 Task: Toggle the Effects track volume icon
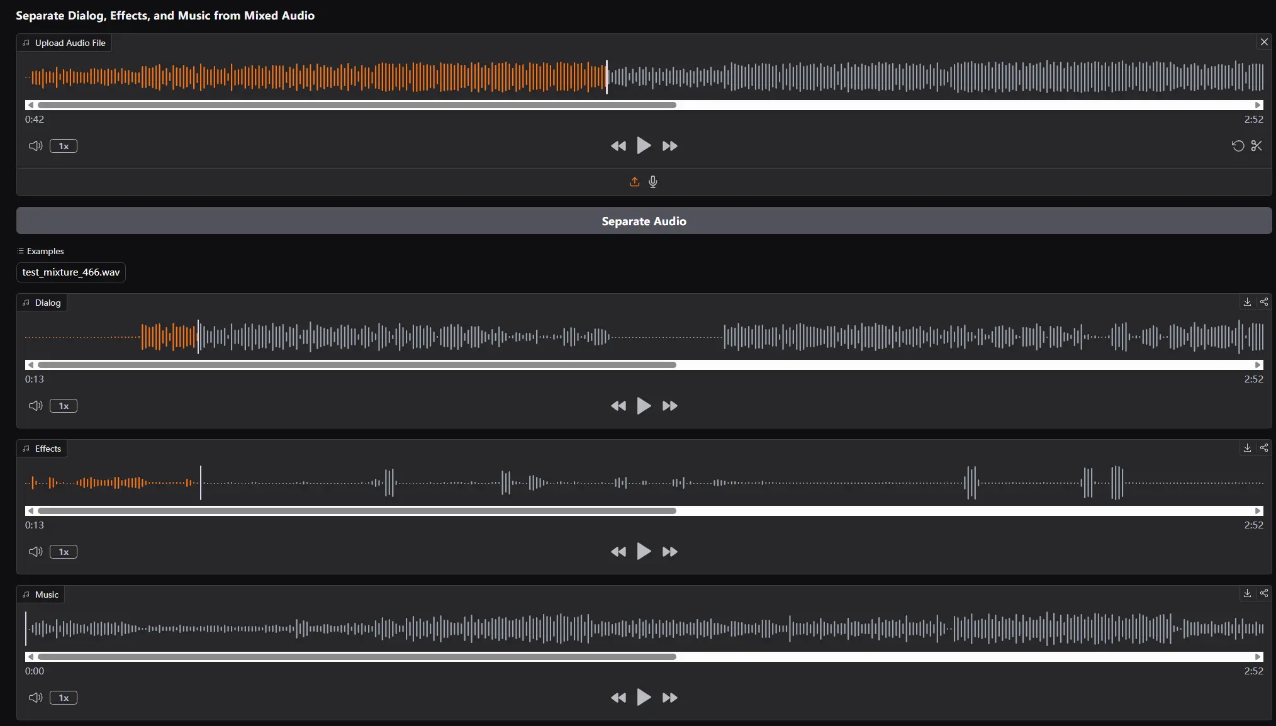tap(36, 552)
